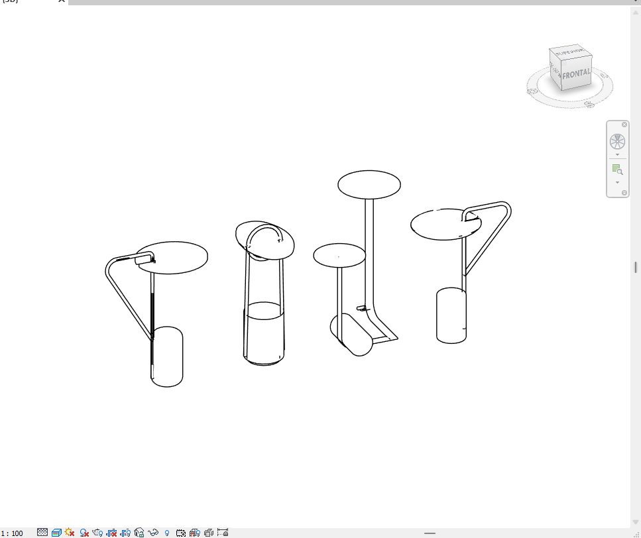Select the Zoom Region tool
This screenshot has height=538, width=641.
click(x=617, y=169)
